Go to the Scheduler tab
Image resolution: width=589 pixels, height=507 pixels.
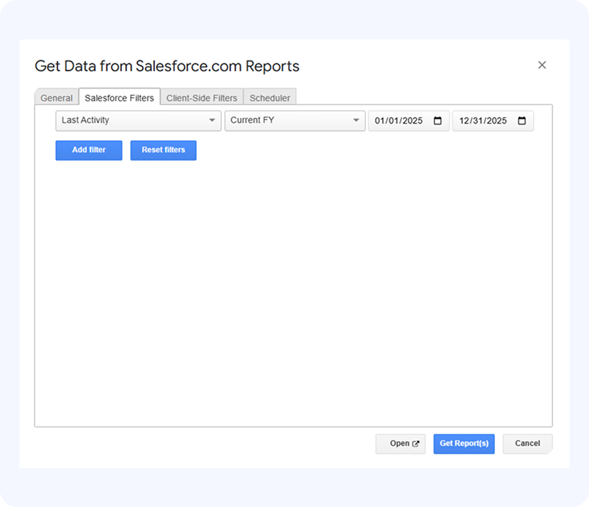(269, 98)
